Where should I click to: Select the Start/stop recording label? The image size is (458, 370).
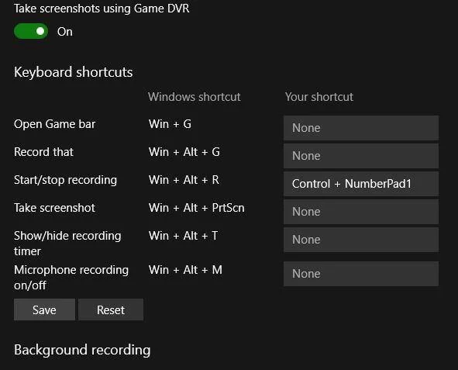65,180
